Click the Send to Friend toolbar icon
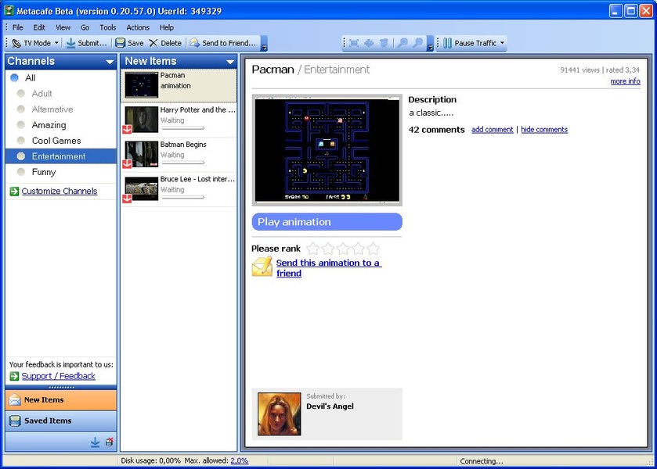 click(194, 43)
